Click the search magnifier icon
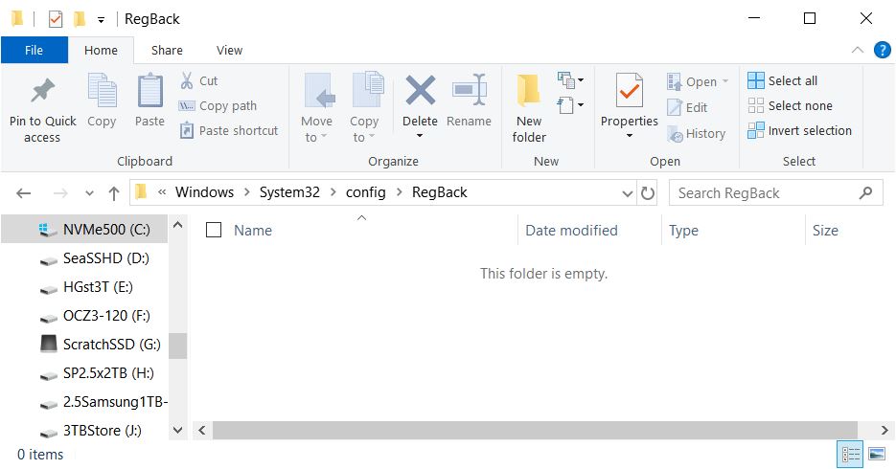Screen dimensions: 896x469 [865, 192]
